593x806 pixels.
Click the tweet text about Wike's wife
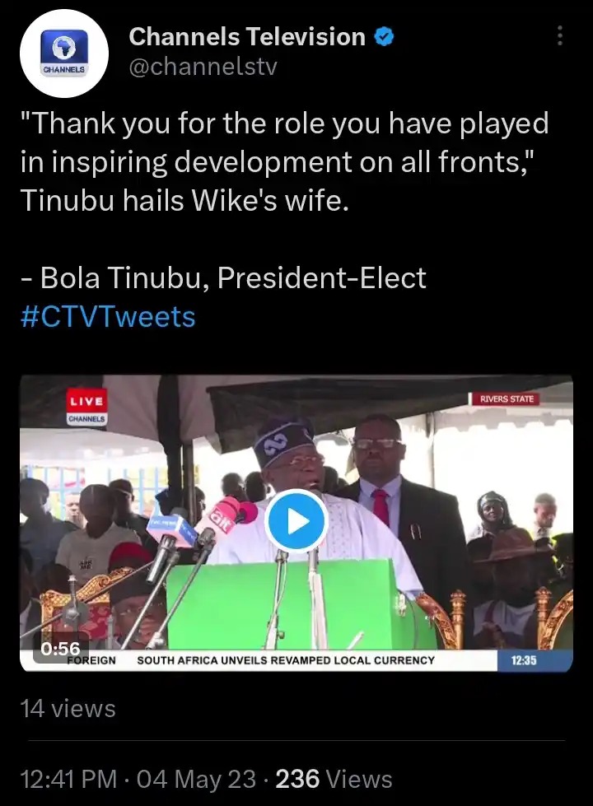(x=284, y=161)
